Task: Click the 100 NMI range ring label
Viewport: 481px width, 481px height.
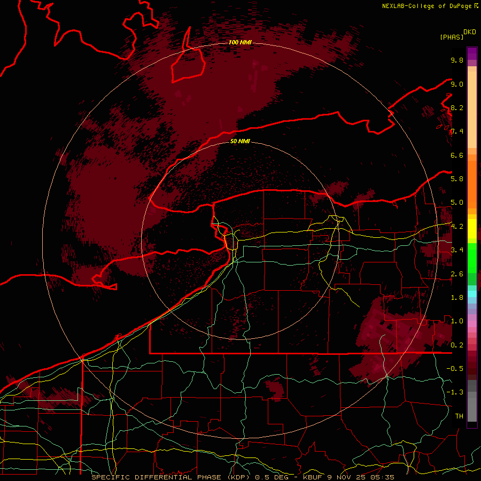Action: [240, 42]
